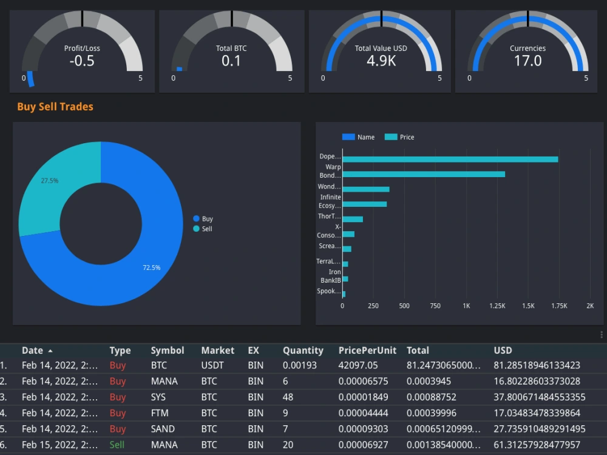The image size is (607, 455).
Task: Click the sort arrow on the Date column
Action: click(x=50, y=350)
